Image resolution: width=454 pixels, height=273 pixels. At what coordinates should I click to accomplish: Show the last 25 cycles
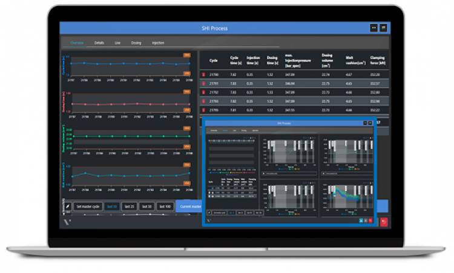coord(129,207)
